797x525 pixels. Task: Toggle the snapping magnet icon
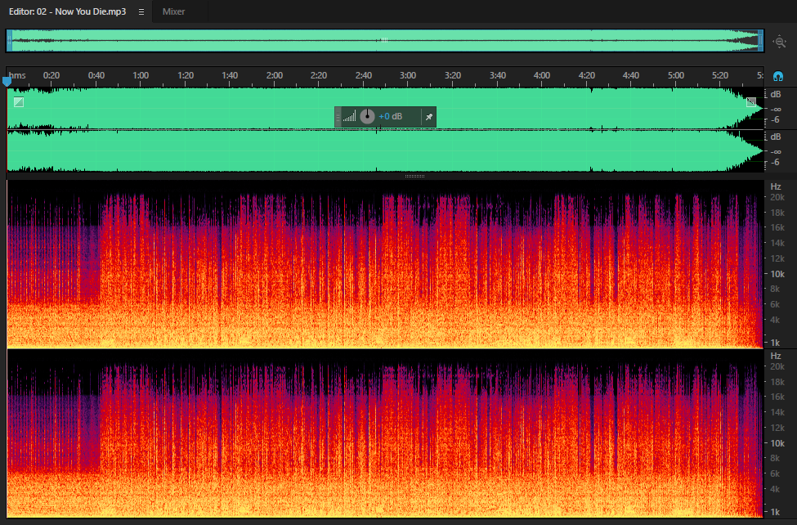coord(777,76)
